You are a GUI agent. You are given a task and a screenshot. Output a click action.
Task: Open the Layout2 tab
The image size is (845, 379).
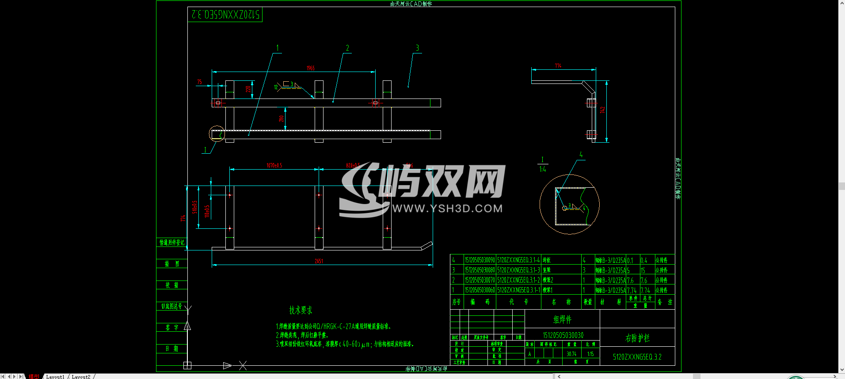[81, 376]
